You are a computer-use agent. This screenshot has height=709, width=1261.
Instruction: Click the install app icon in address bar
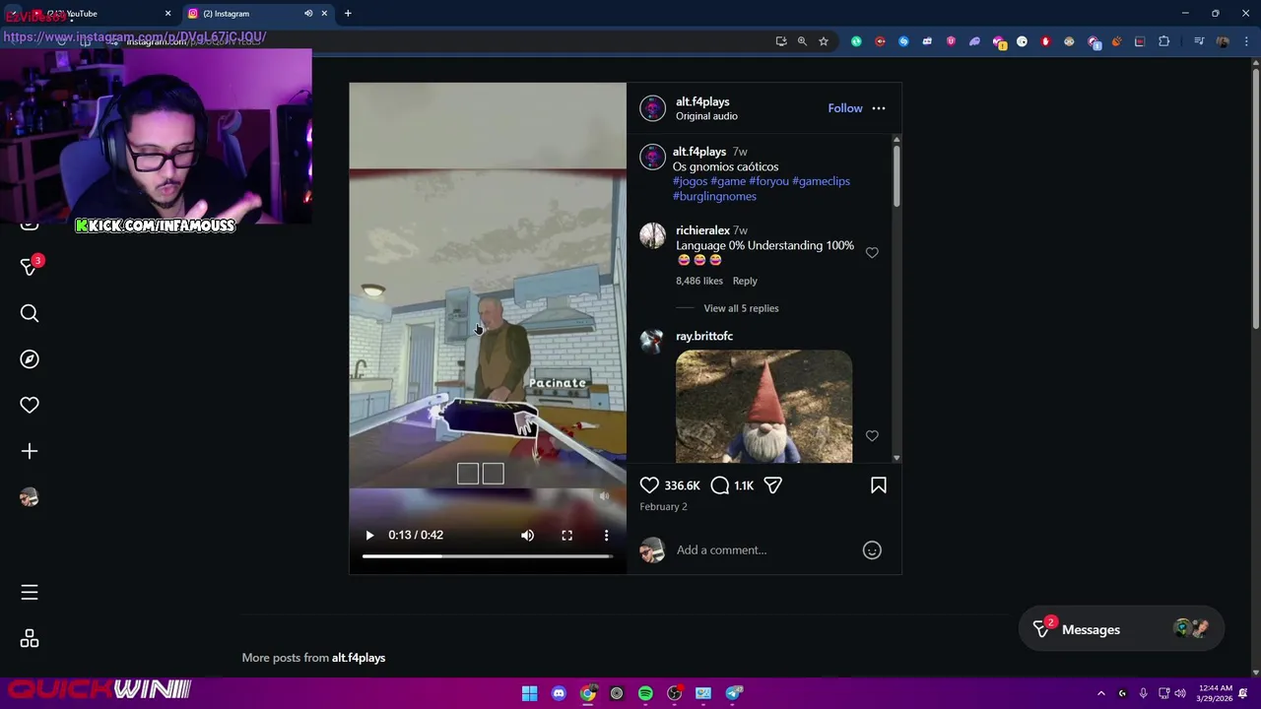coord(781,41)
